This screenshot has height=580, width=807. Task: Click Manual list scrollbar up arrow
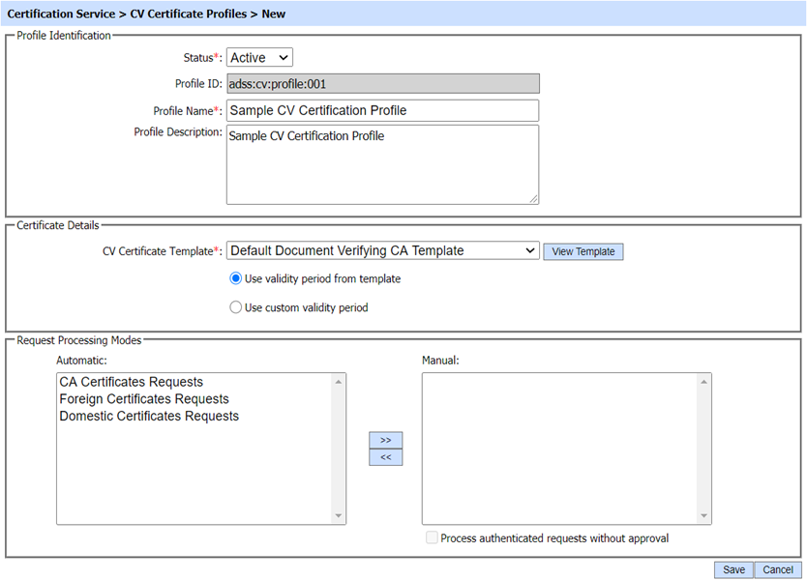703,382
